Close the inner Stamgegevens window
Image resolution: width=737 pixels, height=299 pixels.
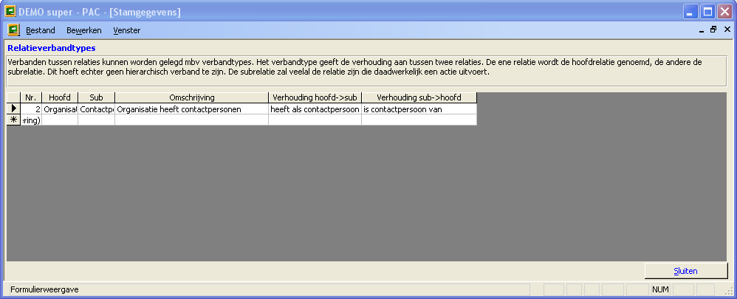tap(727, 30)
